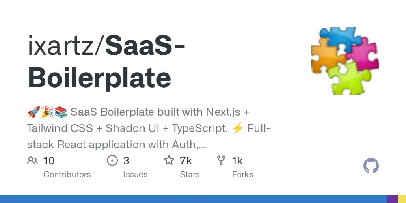Click the blue language bar segment
Image resolution: width=406 pixels, height=203 pixels.
pos(193,199)
